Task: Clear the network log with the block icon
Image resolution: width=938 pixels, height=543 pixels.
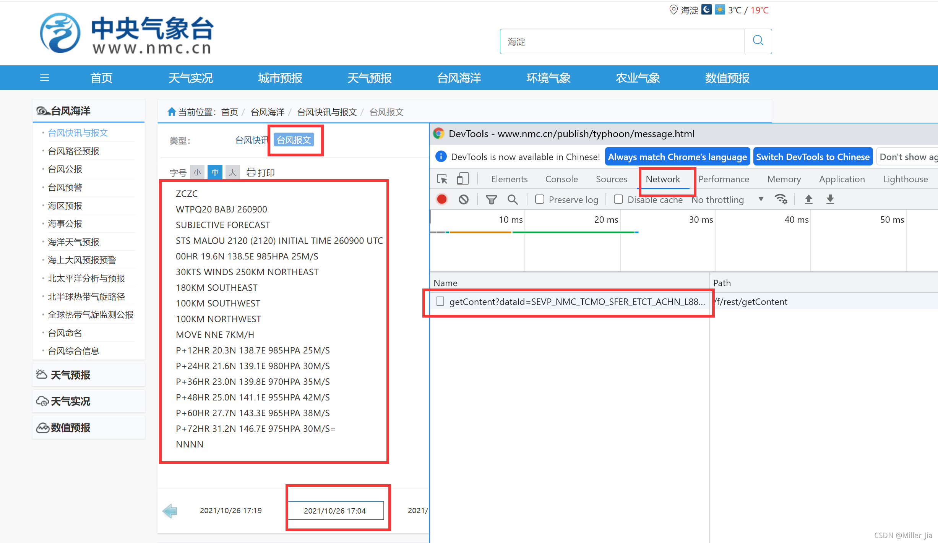Action: 463,199
